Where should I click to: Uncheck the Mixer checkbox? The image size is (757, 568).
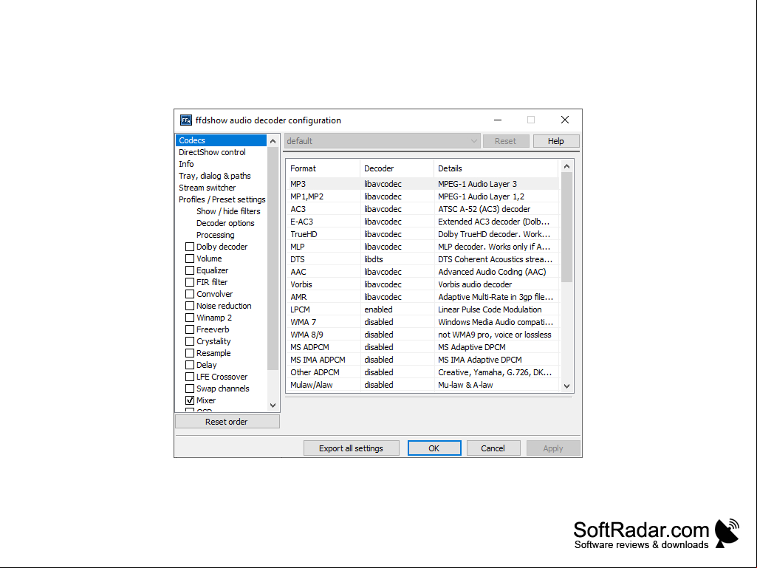click(190, 400)
